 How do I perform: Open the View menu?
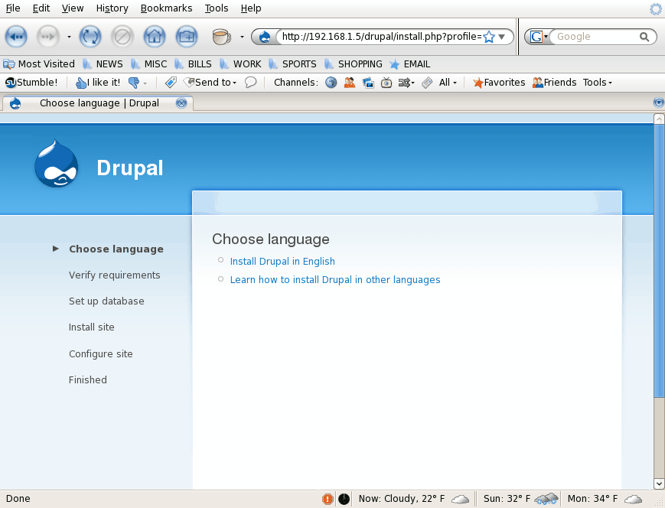tap(73, 8)
